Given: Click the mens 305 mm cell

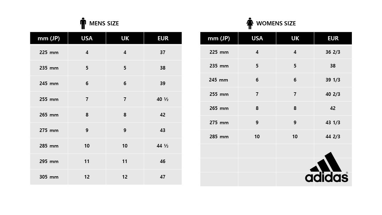Looking at the screenshot, I should click(49, 177).
